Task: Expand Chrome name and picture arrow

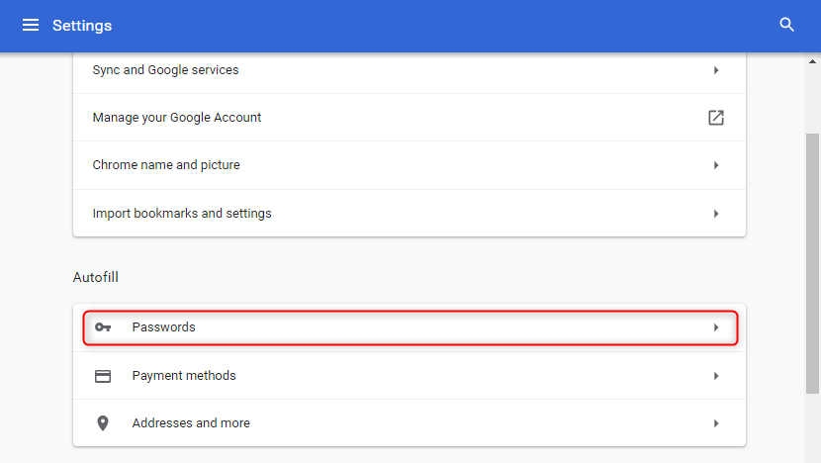Action: click(x=716, y=165)
